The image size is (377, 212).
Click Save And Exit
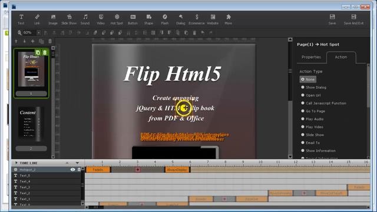pos(353,19)
